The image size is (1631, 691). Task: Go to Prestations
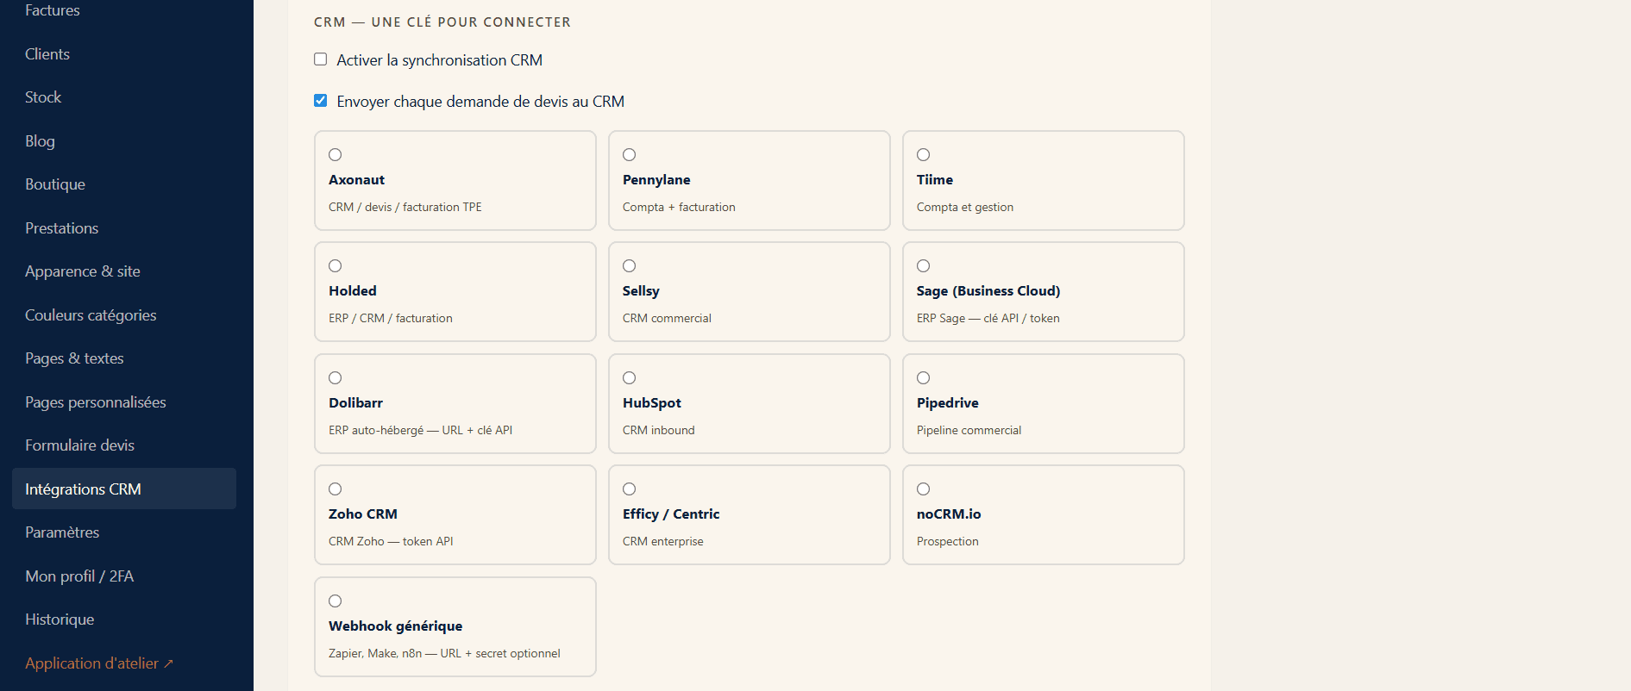pos(124,228)
